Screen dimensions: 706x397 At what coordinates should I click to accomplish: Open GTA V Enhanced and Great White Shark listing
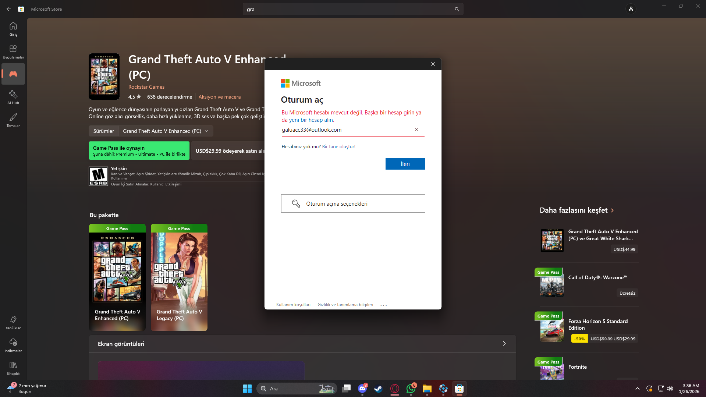coord(589,241)
